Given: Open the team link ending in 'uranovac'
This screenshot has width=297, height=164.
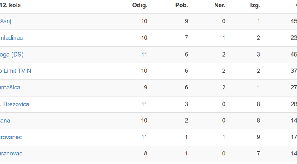Looking at the screenshot, I should click(x=11, y=154).
